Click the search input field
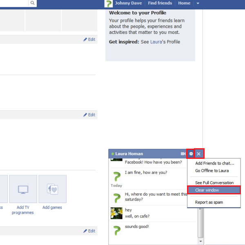 [x=14, y=3]
